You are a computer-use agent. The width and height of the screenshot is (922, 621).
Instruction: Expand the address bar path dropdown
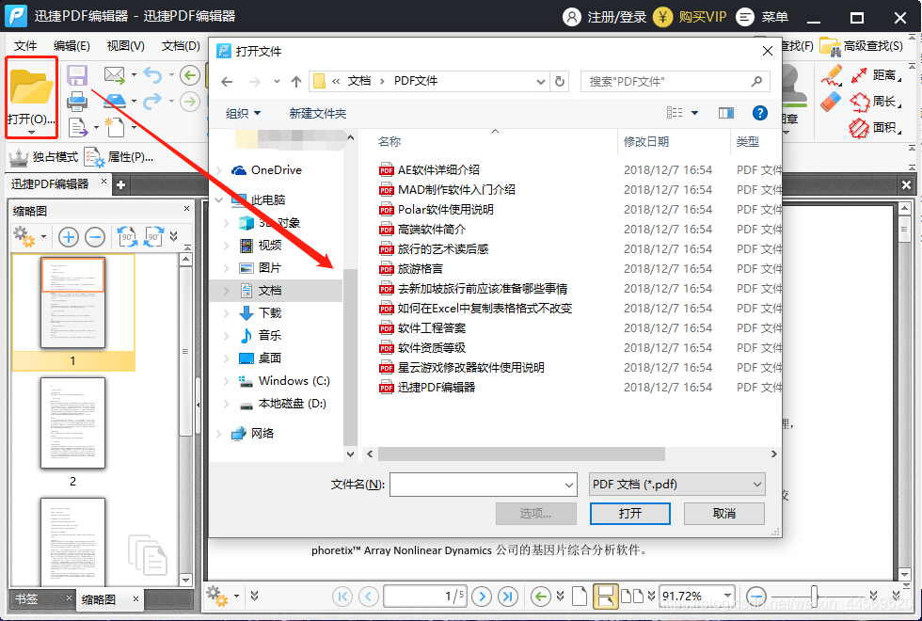tap(540, 82)
